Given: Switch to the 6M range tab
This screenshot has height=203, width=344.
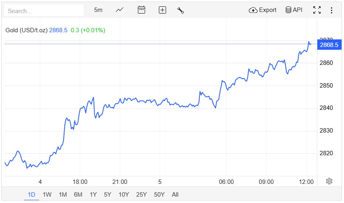Looking at the screenshot, I should click(78, 195).
